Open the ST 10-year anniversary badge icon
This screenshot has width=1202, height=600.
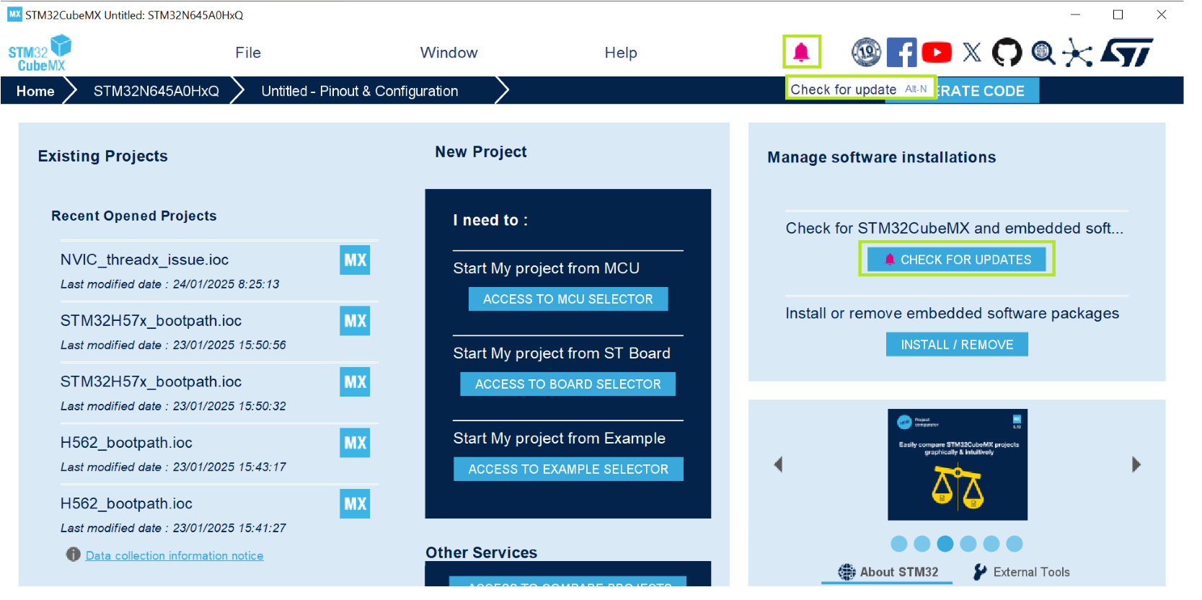pos(866,52)
